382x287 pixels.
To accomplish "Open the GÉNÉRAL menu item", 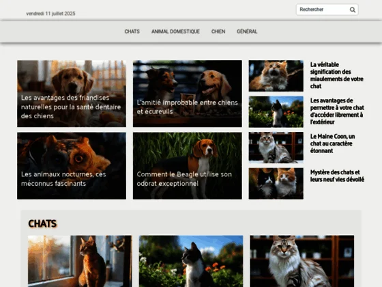I will pyautogui.click(x=247, y=31).
